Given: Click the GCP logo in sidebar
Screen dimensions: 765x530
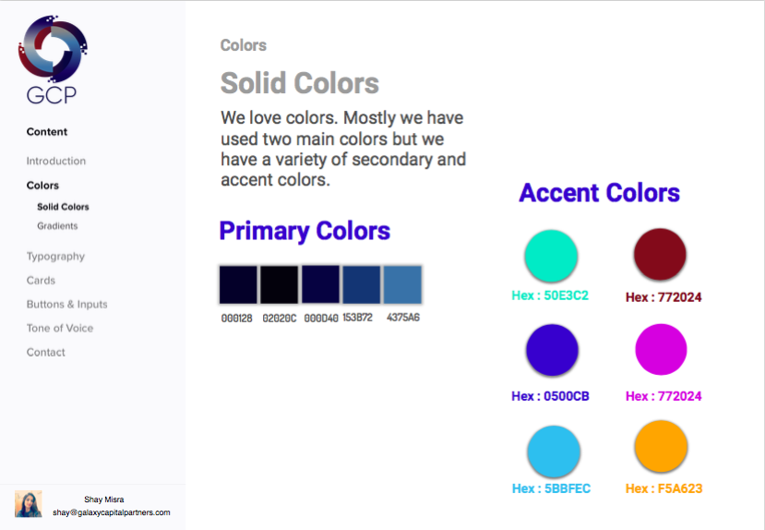Looking at the screenshot, I should click(x=53, y=59).
